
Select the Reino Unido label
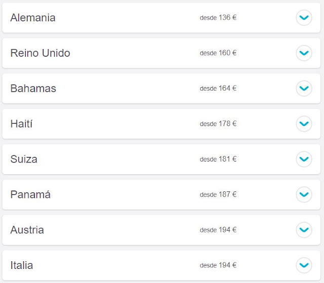tap(40, 53)
